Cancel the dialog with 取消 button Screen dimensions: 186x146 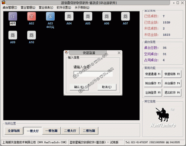pyautogui.click(x=107, y=87)
